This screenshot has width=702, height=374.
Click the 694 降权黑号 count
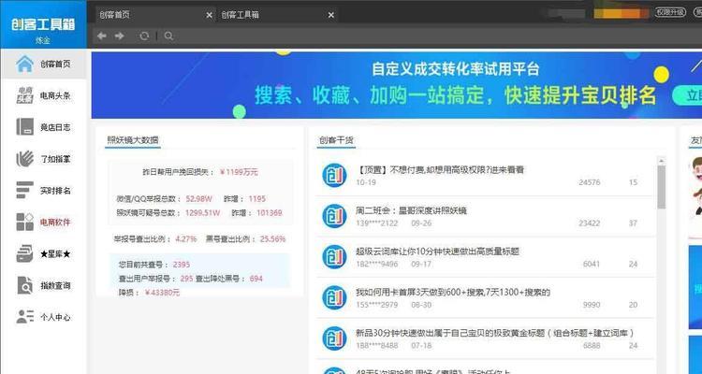point(256,279)
